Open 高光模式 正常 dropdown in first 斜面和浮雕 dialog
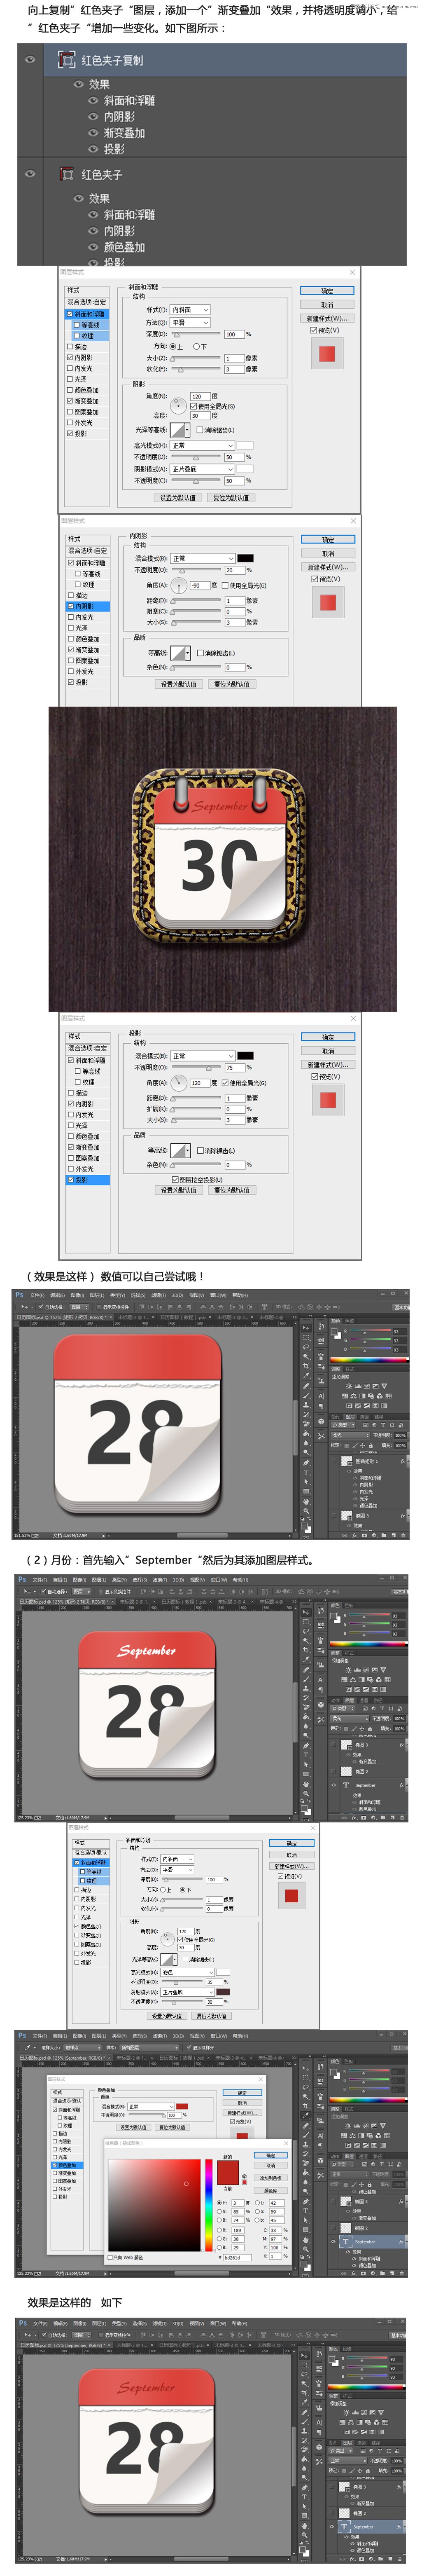Screen dimensions: 422x2576 pyautogui.click(x=202, y=446)
